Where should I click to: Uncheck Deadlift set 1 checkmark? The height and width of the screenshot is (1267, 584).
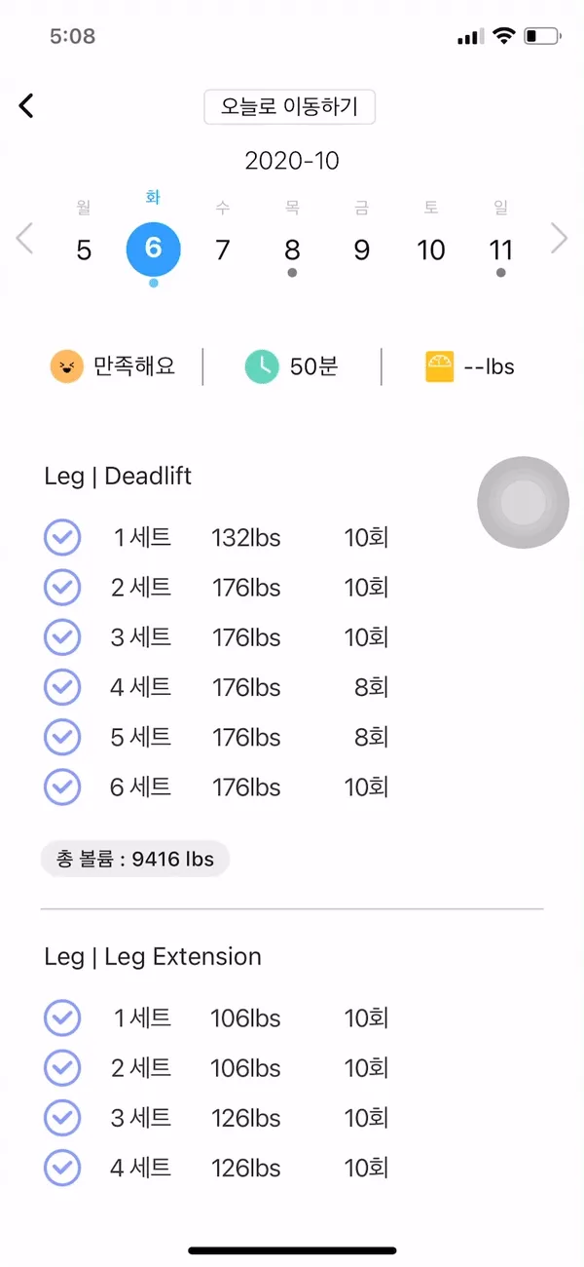point(62,537)
